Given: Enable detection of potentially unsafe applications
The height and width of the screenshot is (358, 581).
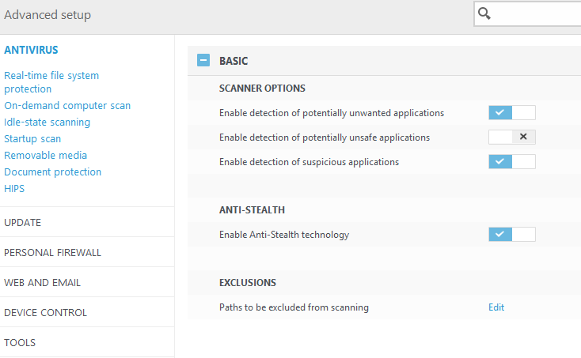Looking at the screenshot, I should tap(512, 138).
